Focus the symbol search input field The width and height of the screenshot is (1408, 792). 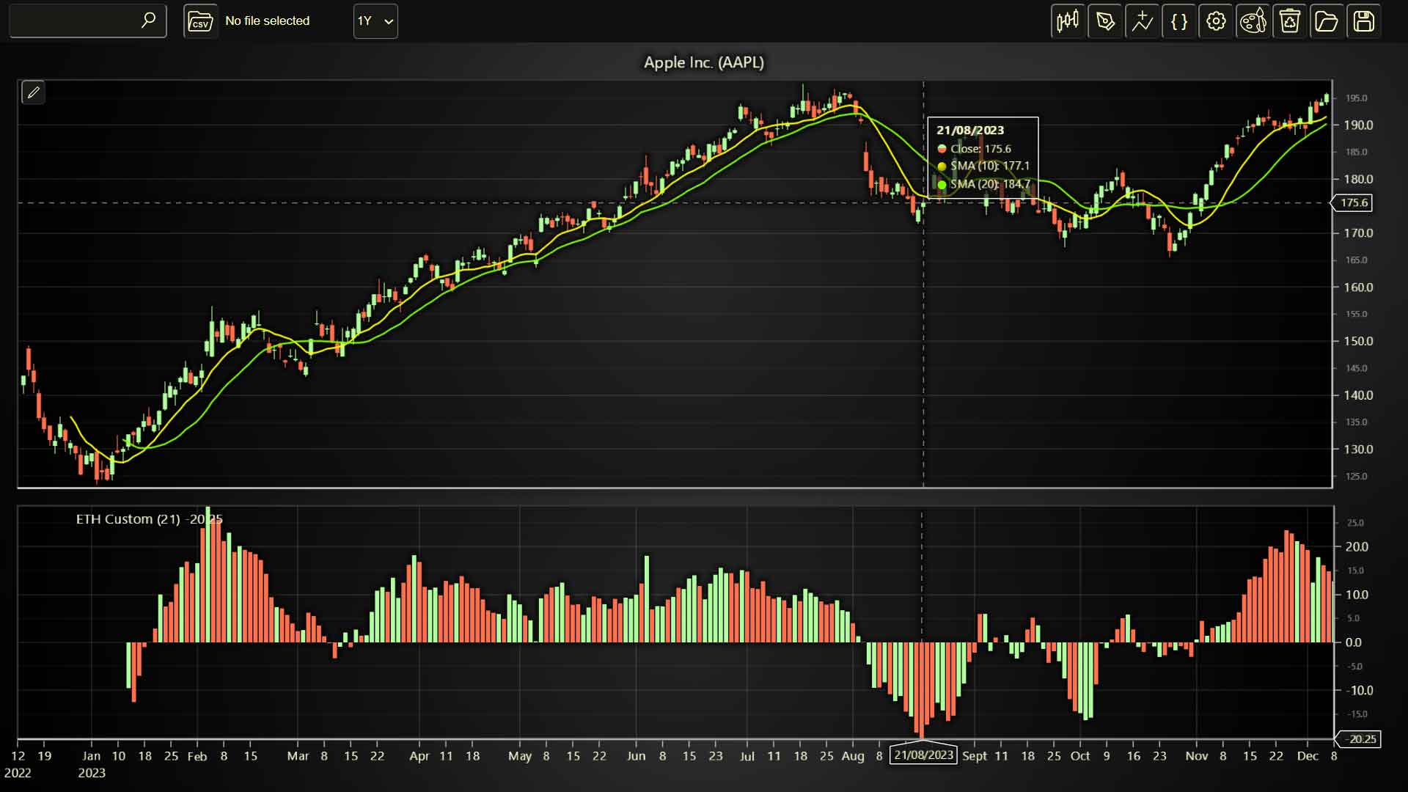pos(88,21)
